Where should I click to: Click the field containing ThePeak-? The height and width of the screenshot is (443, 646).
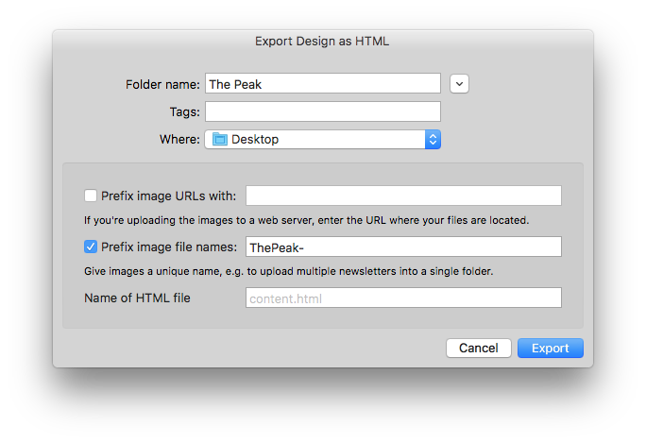tap(403, 247)
